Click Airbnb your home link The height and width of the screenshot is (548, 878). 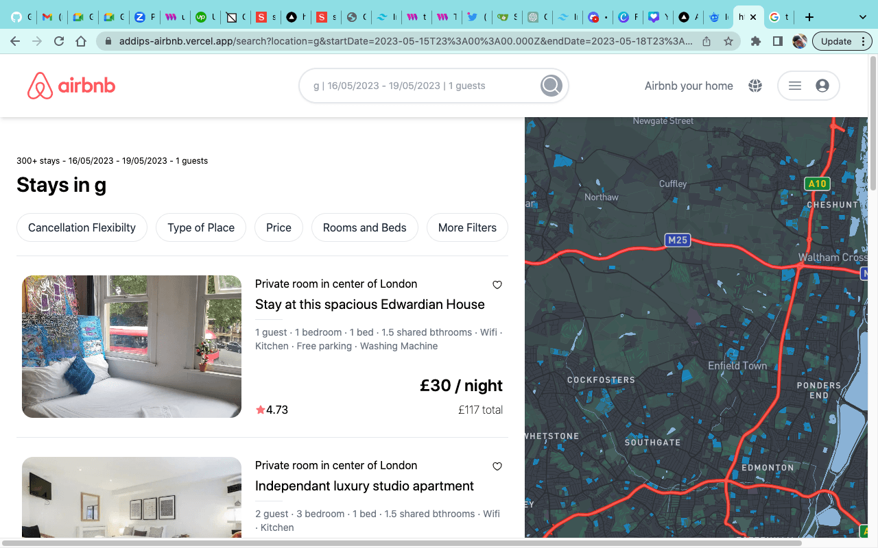pyautogui.click(x=689, y=86)
